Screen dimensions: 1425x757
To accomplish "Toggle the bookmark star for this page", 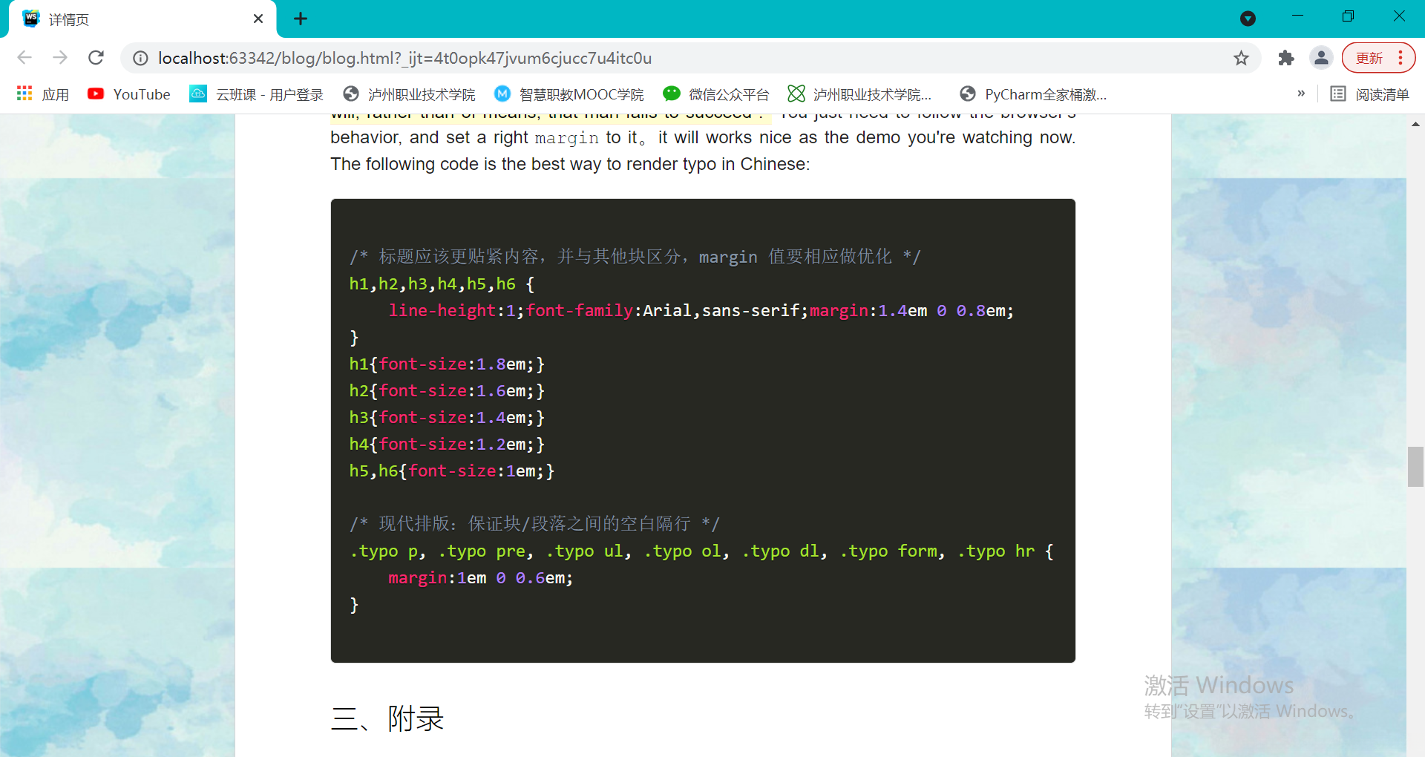I will coord(1242,58).
